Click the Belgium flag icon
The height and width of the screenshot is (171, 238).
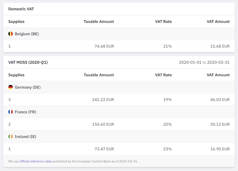11,34
